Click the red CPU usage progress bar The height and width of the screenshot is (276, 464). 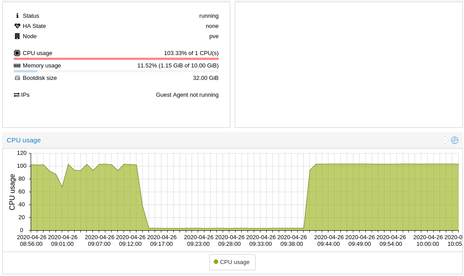pos(116,59)
